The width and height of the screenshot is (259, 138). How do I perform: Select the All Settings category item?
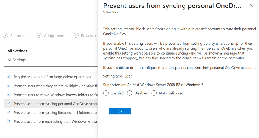17,60
